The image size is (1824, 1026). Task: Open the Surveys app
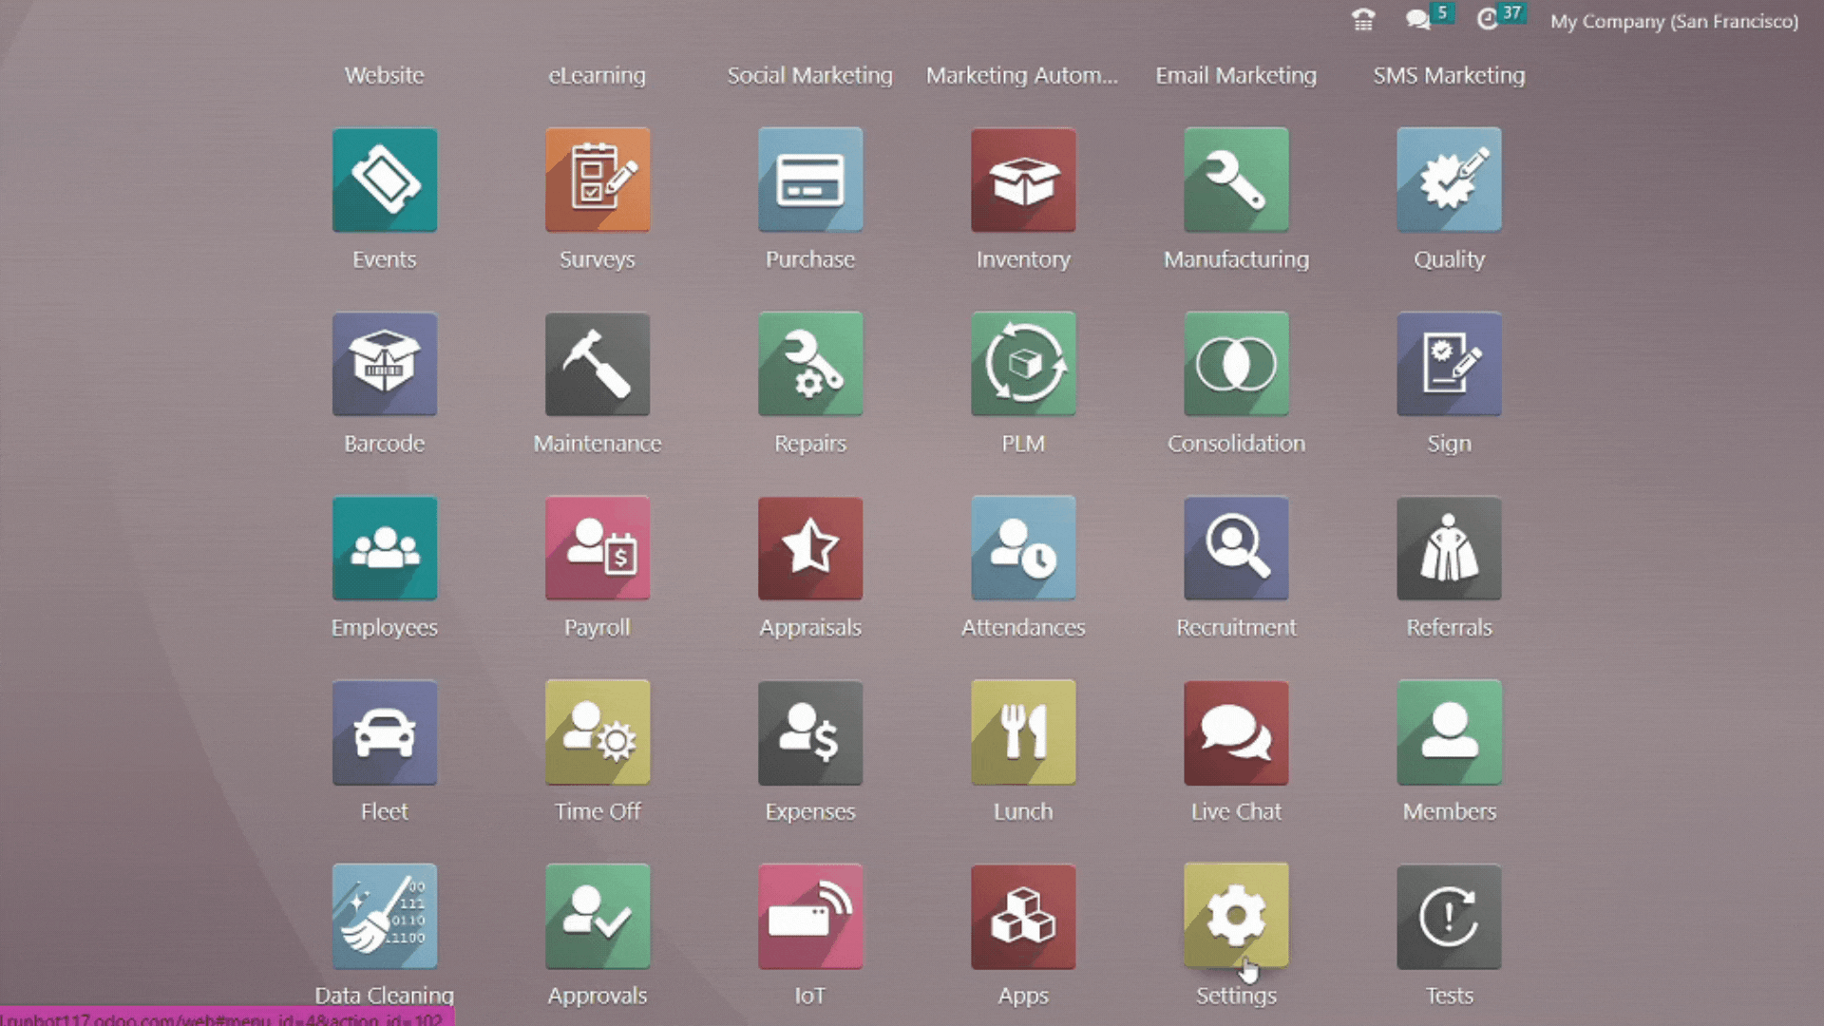598,180
